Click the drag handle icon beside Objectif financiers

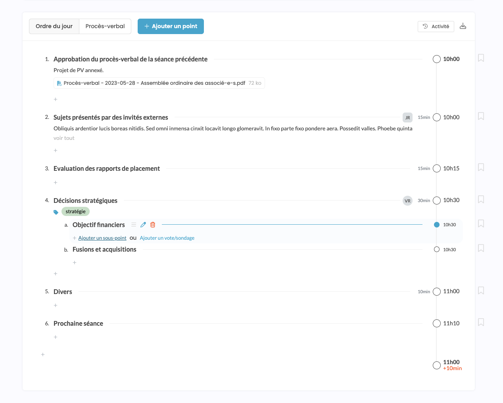click(x=134, y=225)
